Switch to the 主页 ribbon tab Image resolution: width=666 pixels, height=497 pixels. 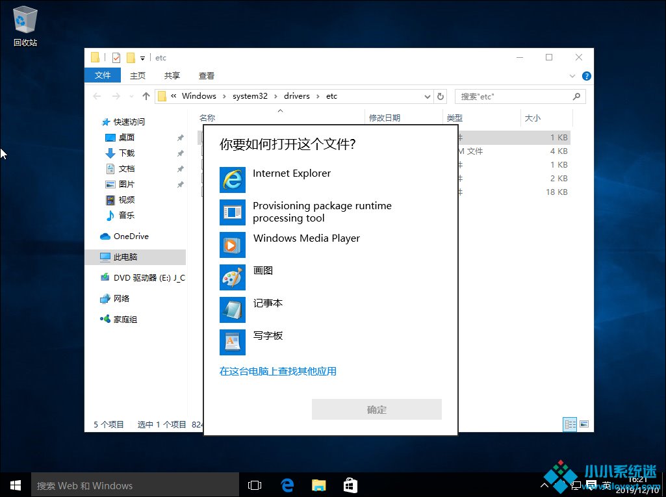(138, 75)
